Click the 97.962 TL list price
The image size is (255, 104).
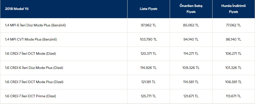pyautogui.click(x=148, y=25)
